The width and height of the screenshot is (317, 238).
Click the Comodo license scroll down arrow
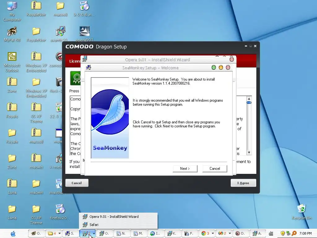pyautogui.click(x=249, y=152)
